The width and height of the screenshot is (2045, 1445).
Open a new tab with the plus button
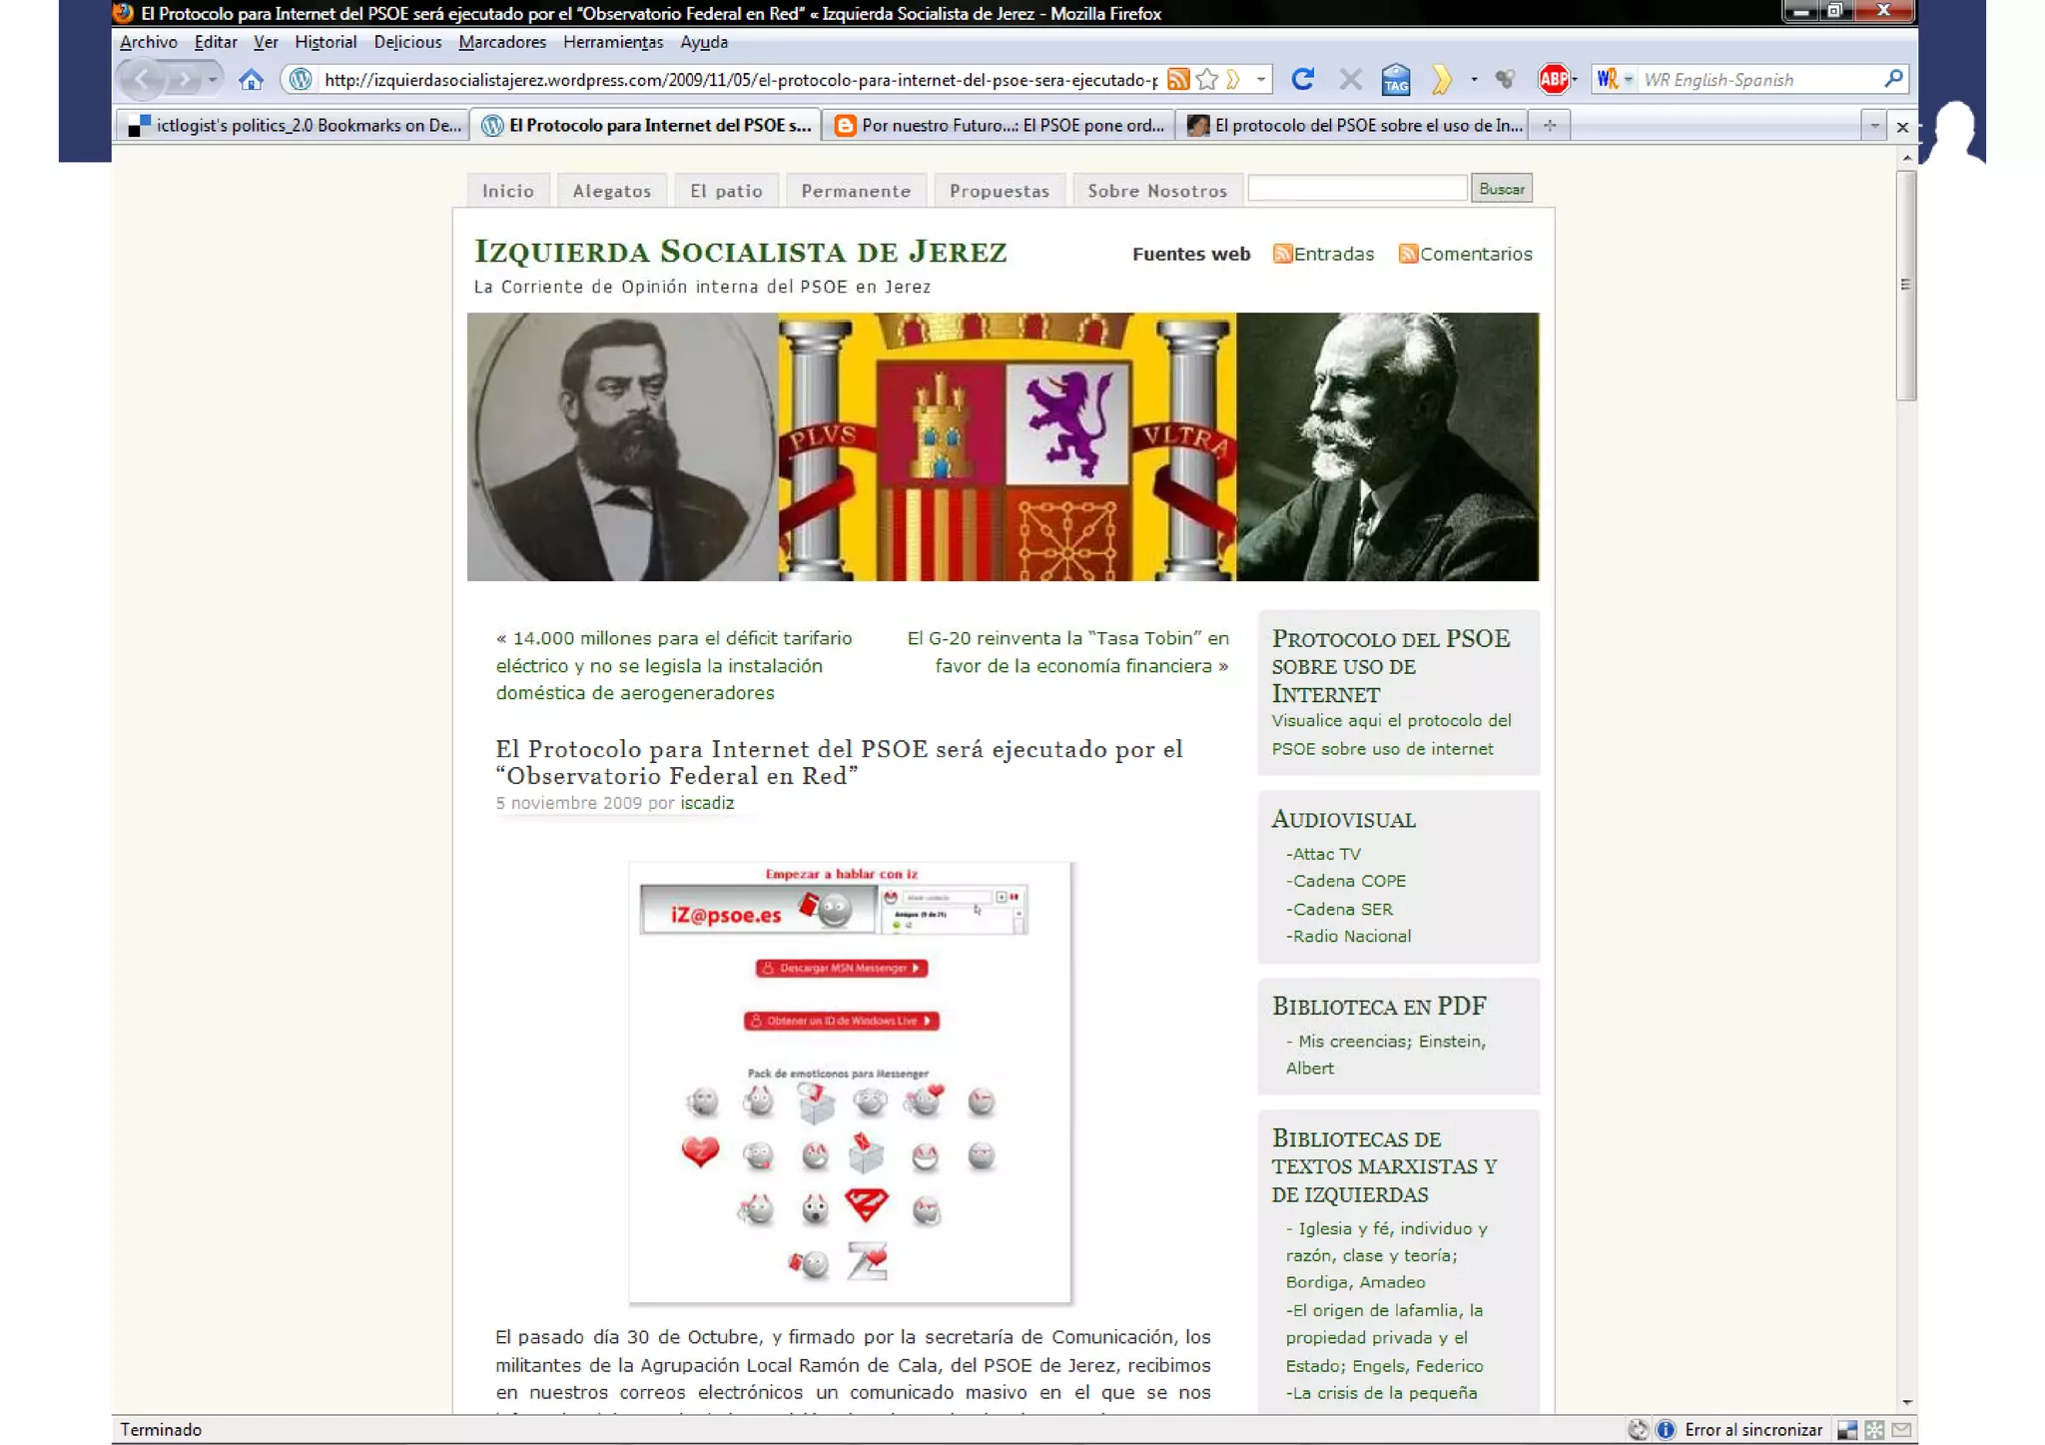click(1550, 125)
